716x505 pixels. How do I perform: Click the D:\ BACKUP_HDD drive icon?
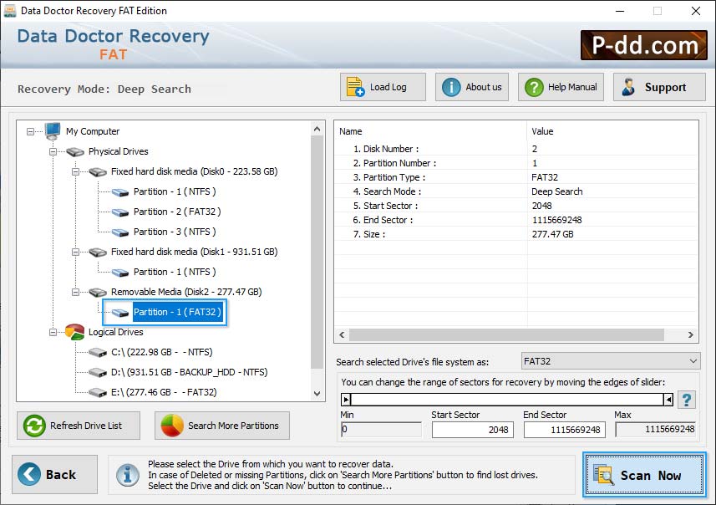(98, 372)
